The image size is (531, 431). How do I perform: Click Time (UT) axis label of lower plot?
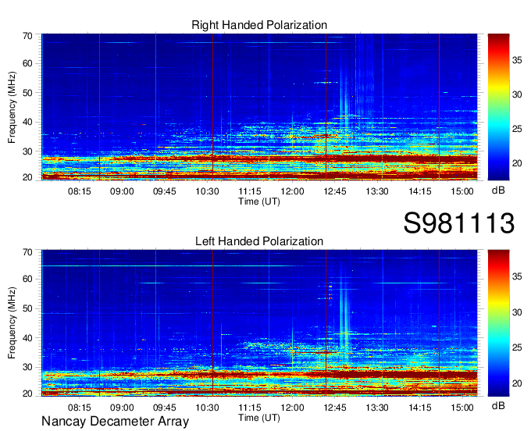click(x=259, y=418)
